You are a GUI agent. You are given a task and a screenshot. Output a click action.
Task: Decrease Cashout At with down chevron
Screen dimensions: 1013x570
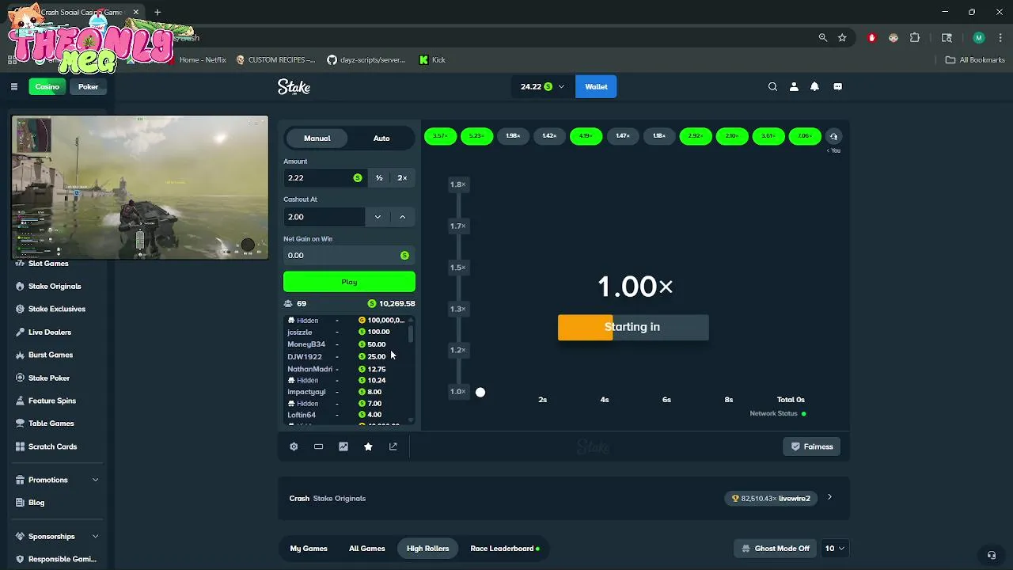[x=378, y=217]
